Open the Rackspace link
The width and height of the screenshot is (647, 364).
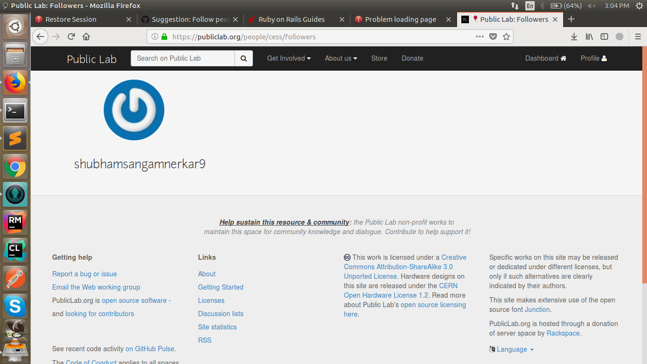pos(563,333)
